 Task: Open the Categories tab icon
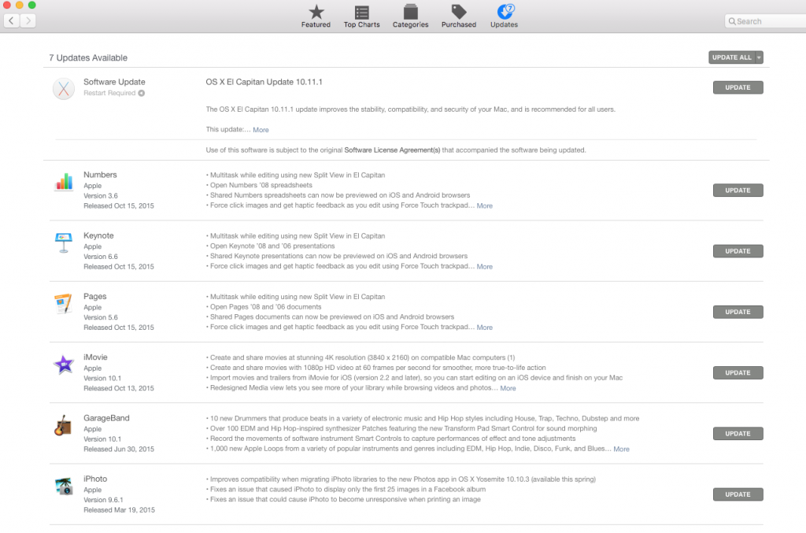click(410, 12)
